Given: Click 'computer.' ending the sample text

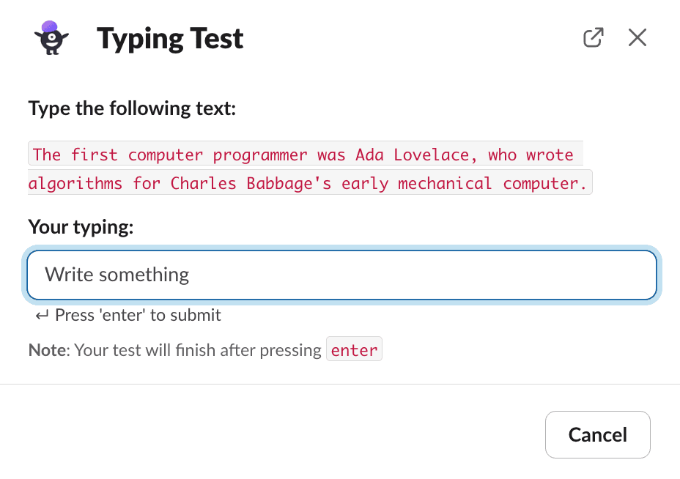Looking at the screenshot, I should click(544, 183).
